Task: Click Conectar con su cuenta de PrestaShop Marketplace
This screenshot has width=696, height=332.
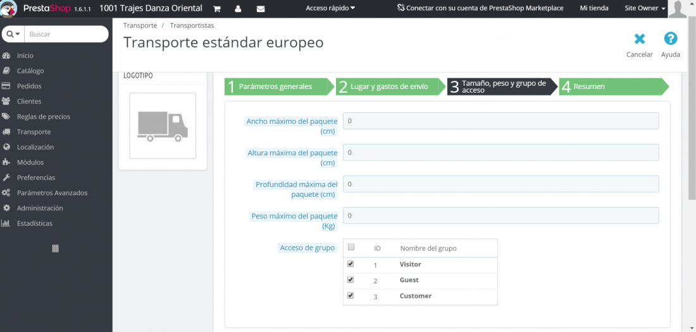Action: [x=481, y=8]
